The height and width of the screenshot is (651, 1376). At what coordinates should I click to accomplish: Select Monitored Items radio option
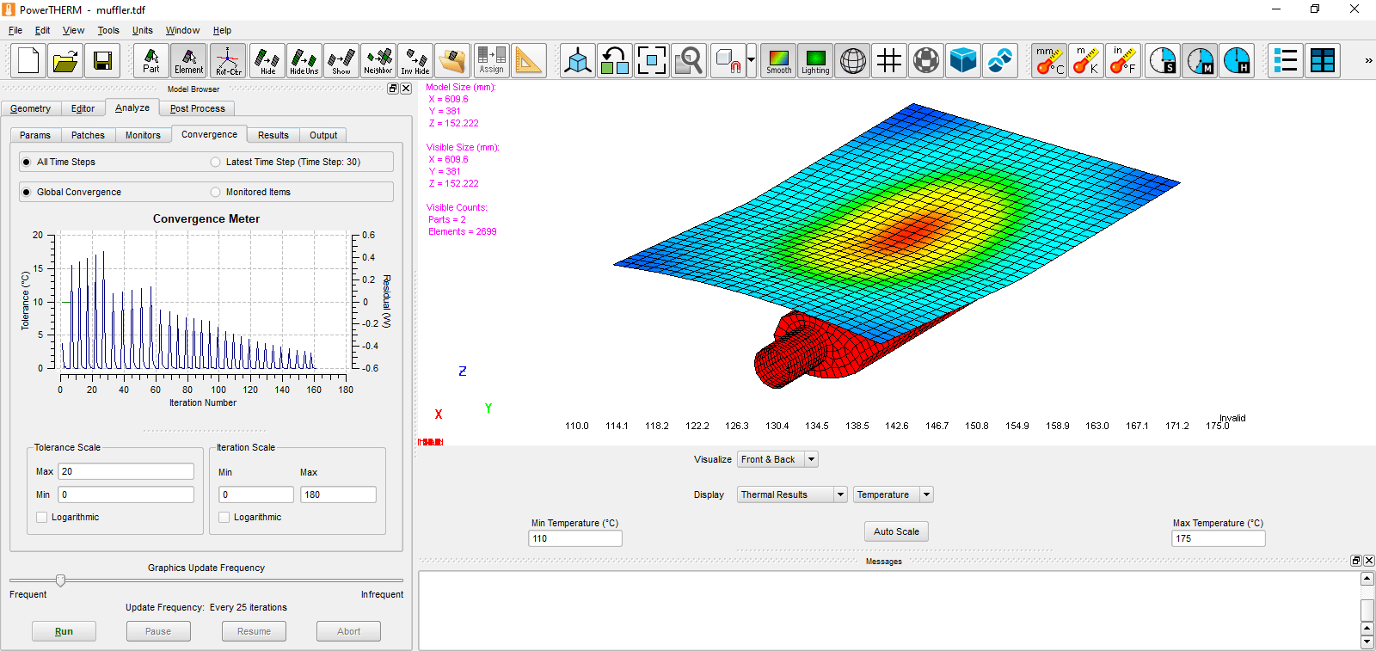click(216, 192)
